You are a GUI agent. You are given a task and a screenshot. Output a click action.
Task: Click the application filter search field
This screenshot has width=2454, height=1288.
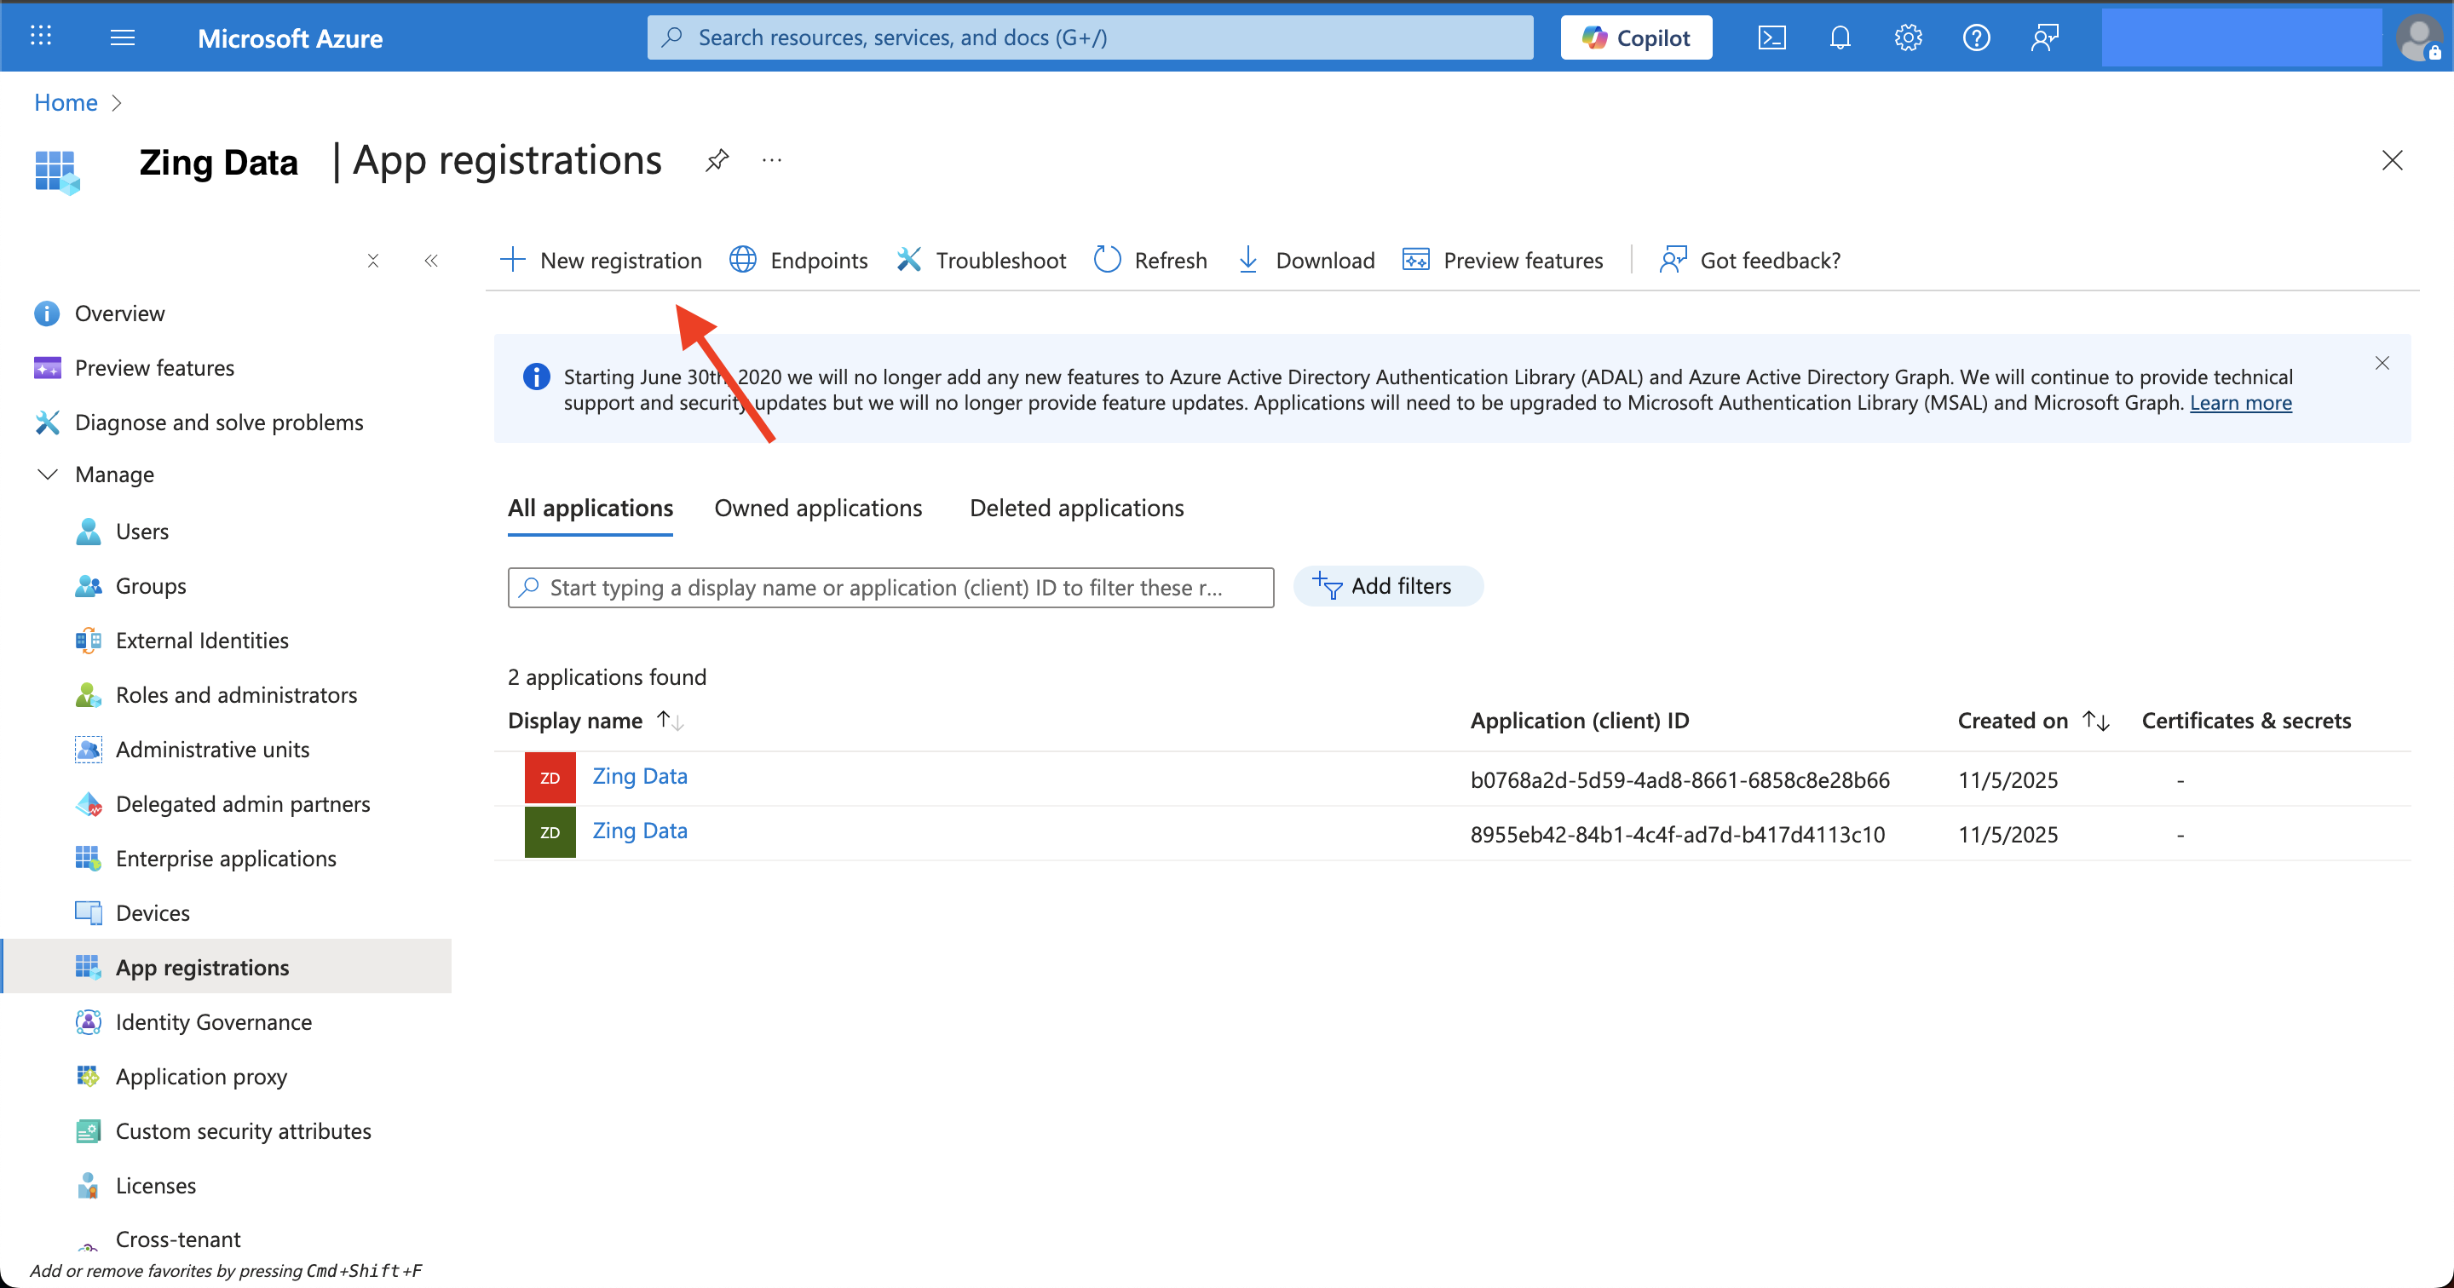coord(890,588)
